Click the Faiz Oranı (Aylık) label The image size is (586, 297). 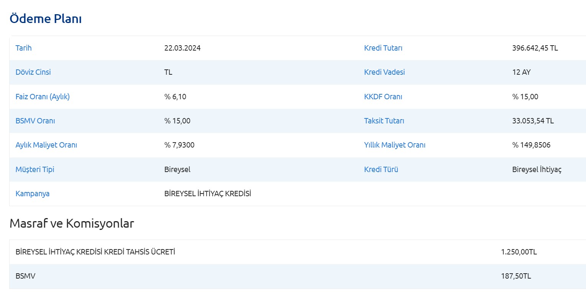coord(43,97)
